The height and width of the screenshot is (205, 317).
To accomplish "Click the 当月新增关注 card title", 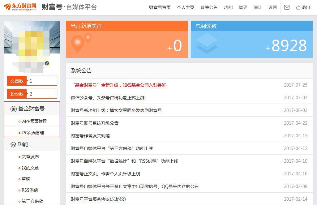I will 86,26.
